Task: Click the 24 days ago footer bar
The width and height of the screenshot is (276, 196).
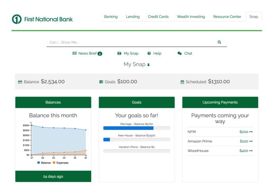Action: click(53, 176)
